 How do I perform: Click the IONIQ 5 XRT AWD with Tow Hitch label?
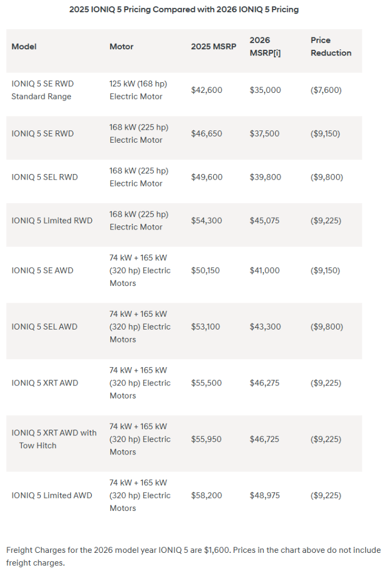point(54,439)
